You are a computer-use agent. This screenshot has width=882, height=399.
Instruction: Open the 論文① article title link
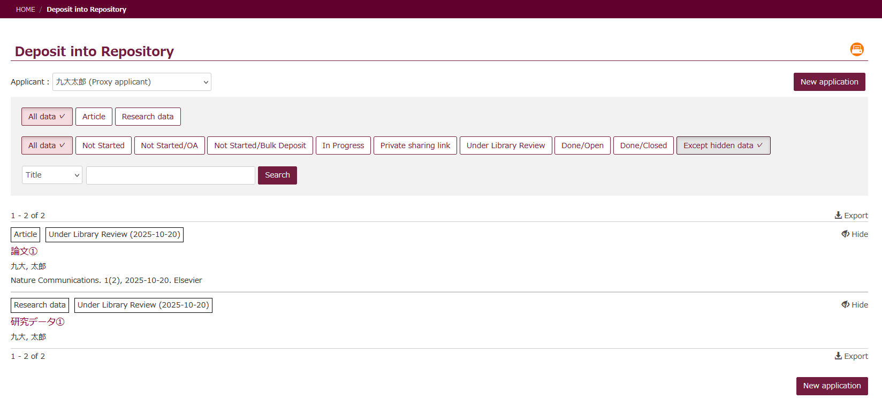point(24,251)
